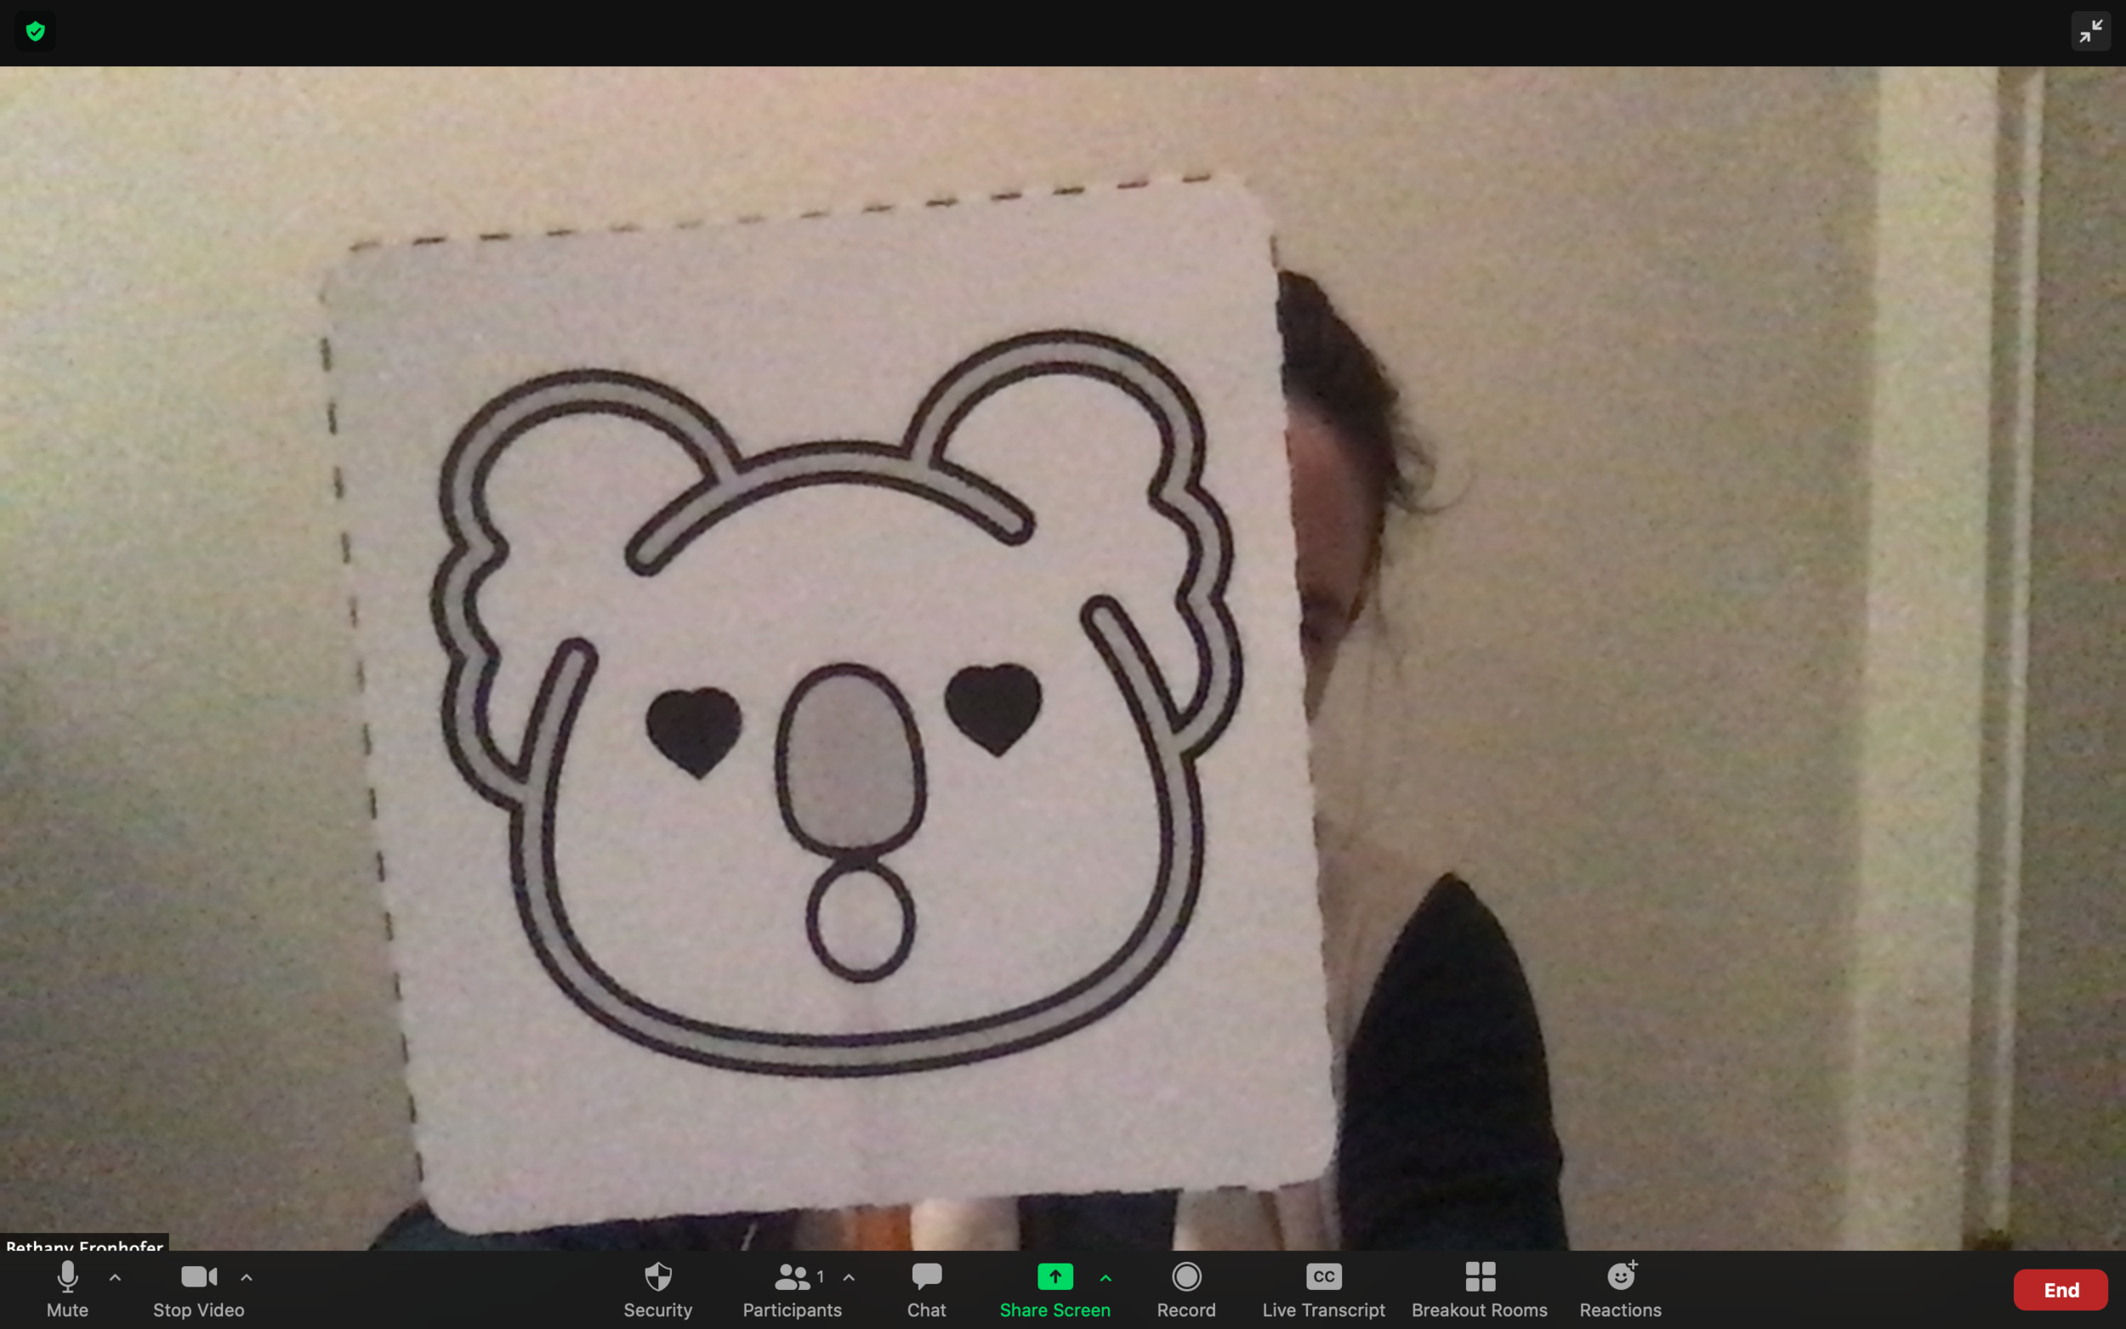Open the Chat bubble icon
2126x1329 pixels.
tap(926, 1276)
